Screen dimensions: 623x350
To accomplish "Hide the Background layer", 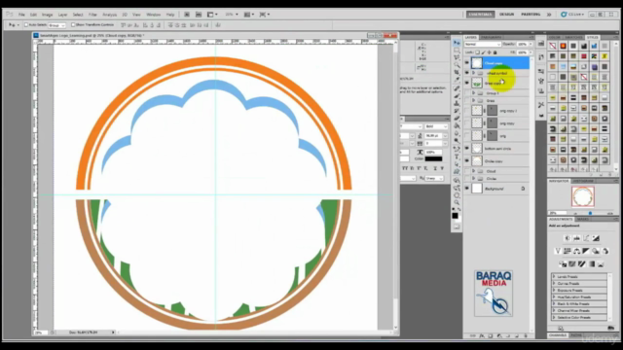I will tap(467, 189).
